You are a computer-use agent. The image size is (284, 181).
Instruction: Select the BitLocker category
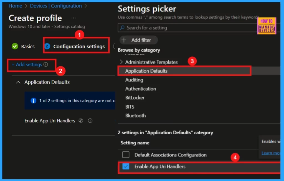click(135, 97)
